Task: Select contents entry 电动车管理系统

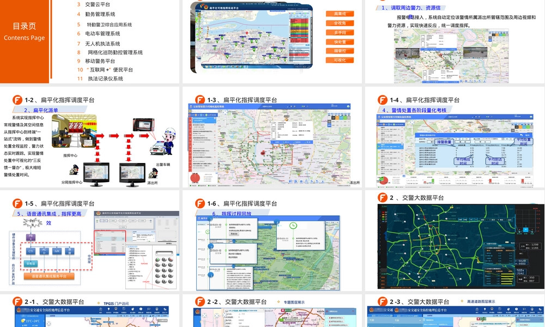Action: (x=102, y=34)
